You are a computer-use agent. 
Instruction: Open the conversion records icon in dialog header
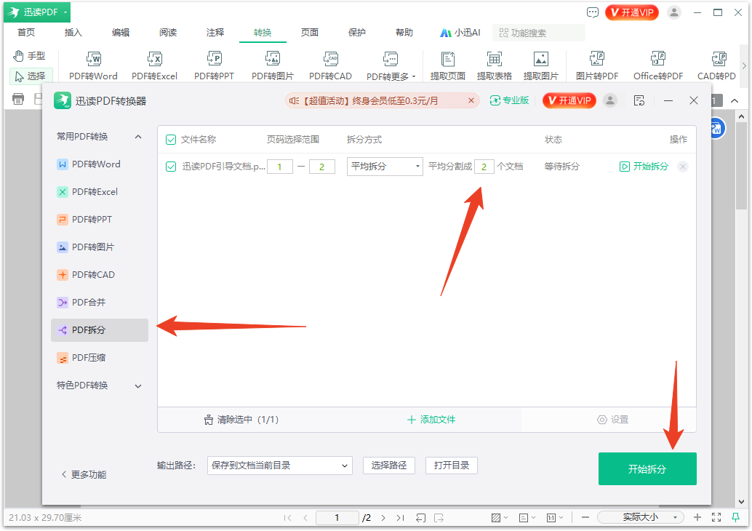tap(639, 100)
